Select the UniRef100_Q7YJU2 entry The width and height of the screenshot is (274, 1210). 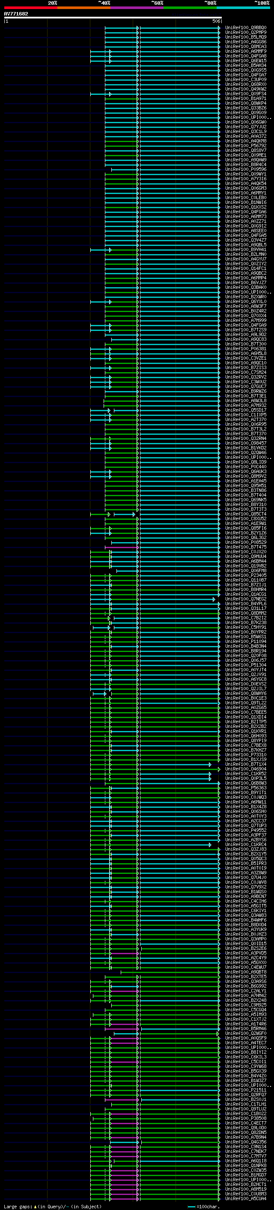point(246,127)
